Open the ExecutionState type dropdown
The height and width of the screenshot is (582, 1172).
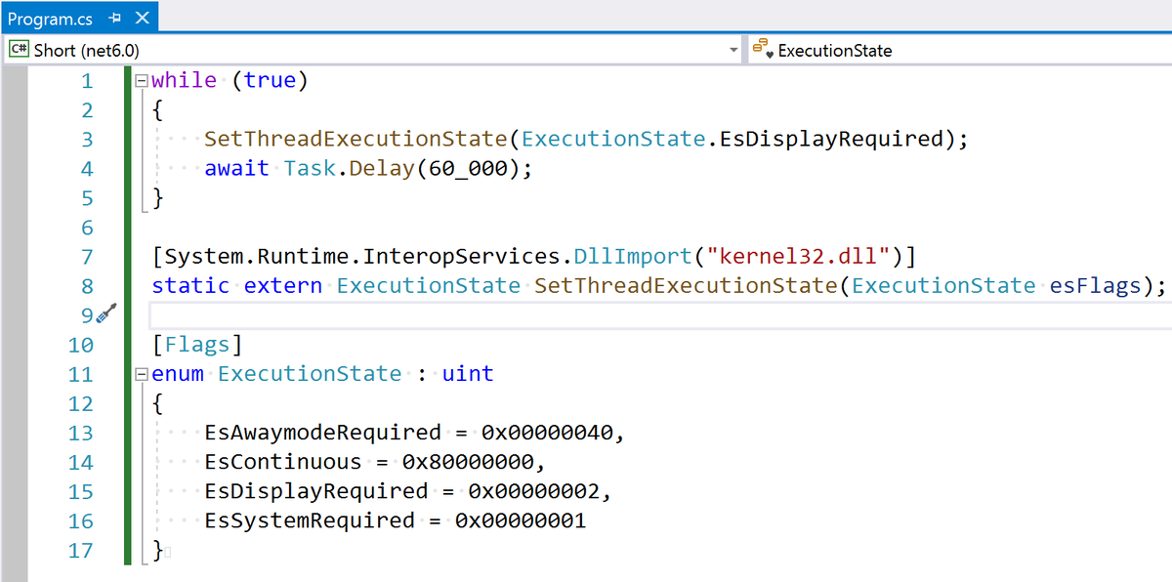[960, 50]
